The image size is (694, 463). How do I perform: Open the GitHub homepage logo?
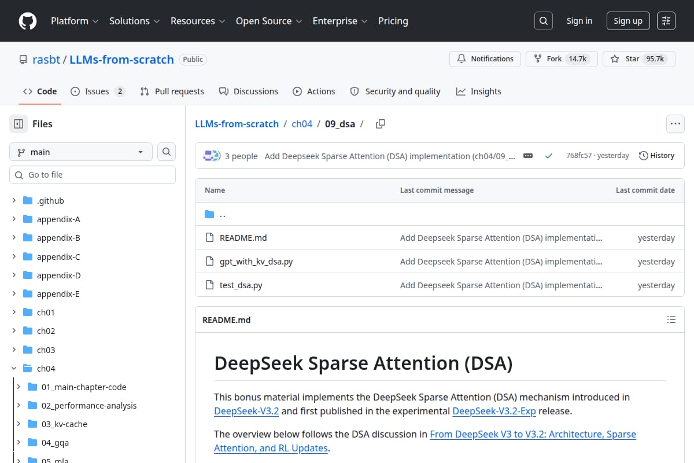pyautogui.click(x=27, y=21)
